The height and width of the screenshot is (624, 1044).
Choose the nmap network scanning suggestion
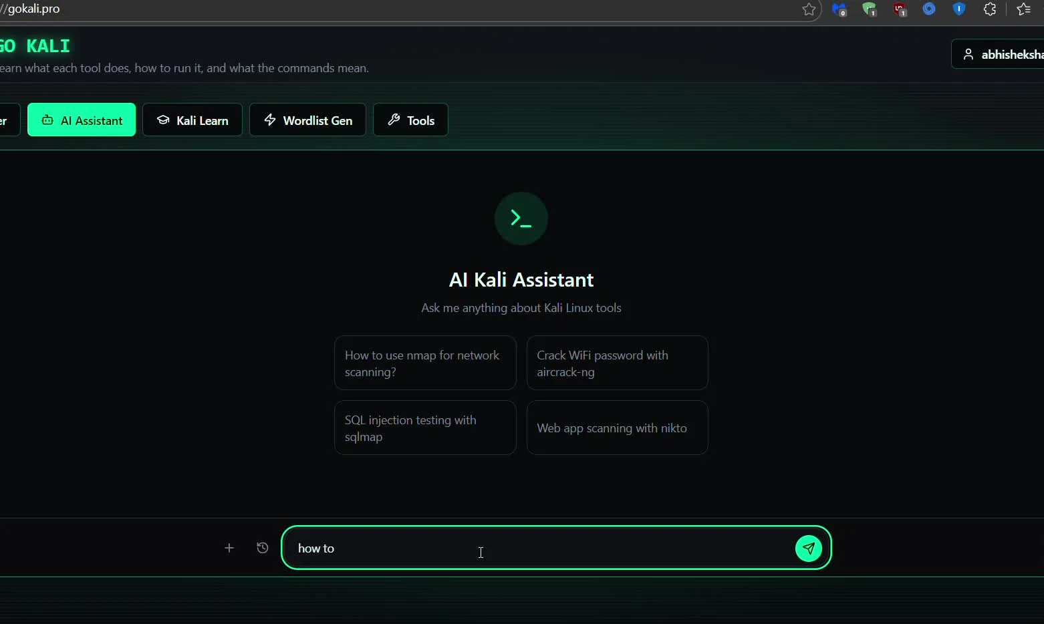[425, 363]
